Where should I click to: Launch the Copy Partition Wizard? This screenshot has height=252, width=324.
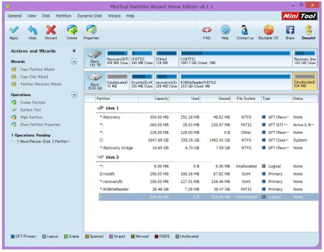point(37,70)
